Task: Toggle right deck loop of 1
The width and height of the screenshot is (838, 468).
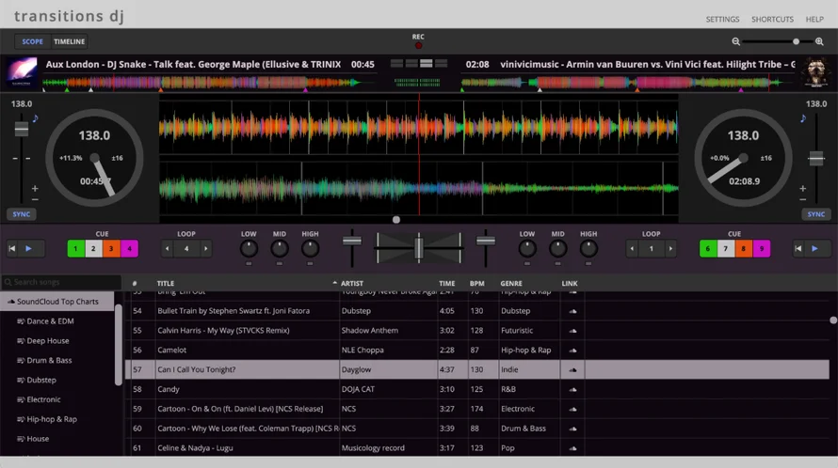Action: (652, 248)
